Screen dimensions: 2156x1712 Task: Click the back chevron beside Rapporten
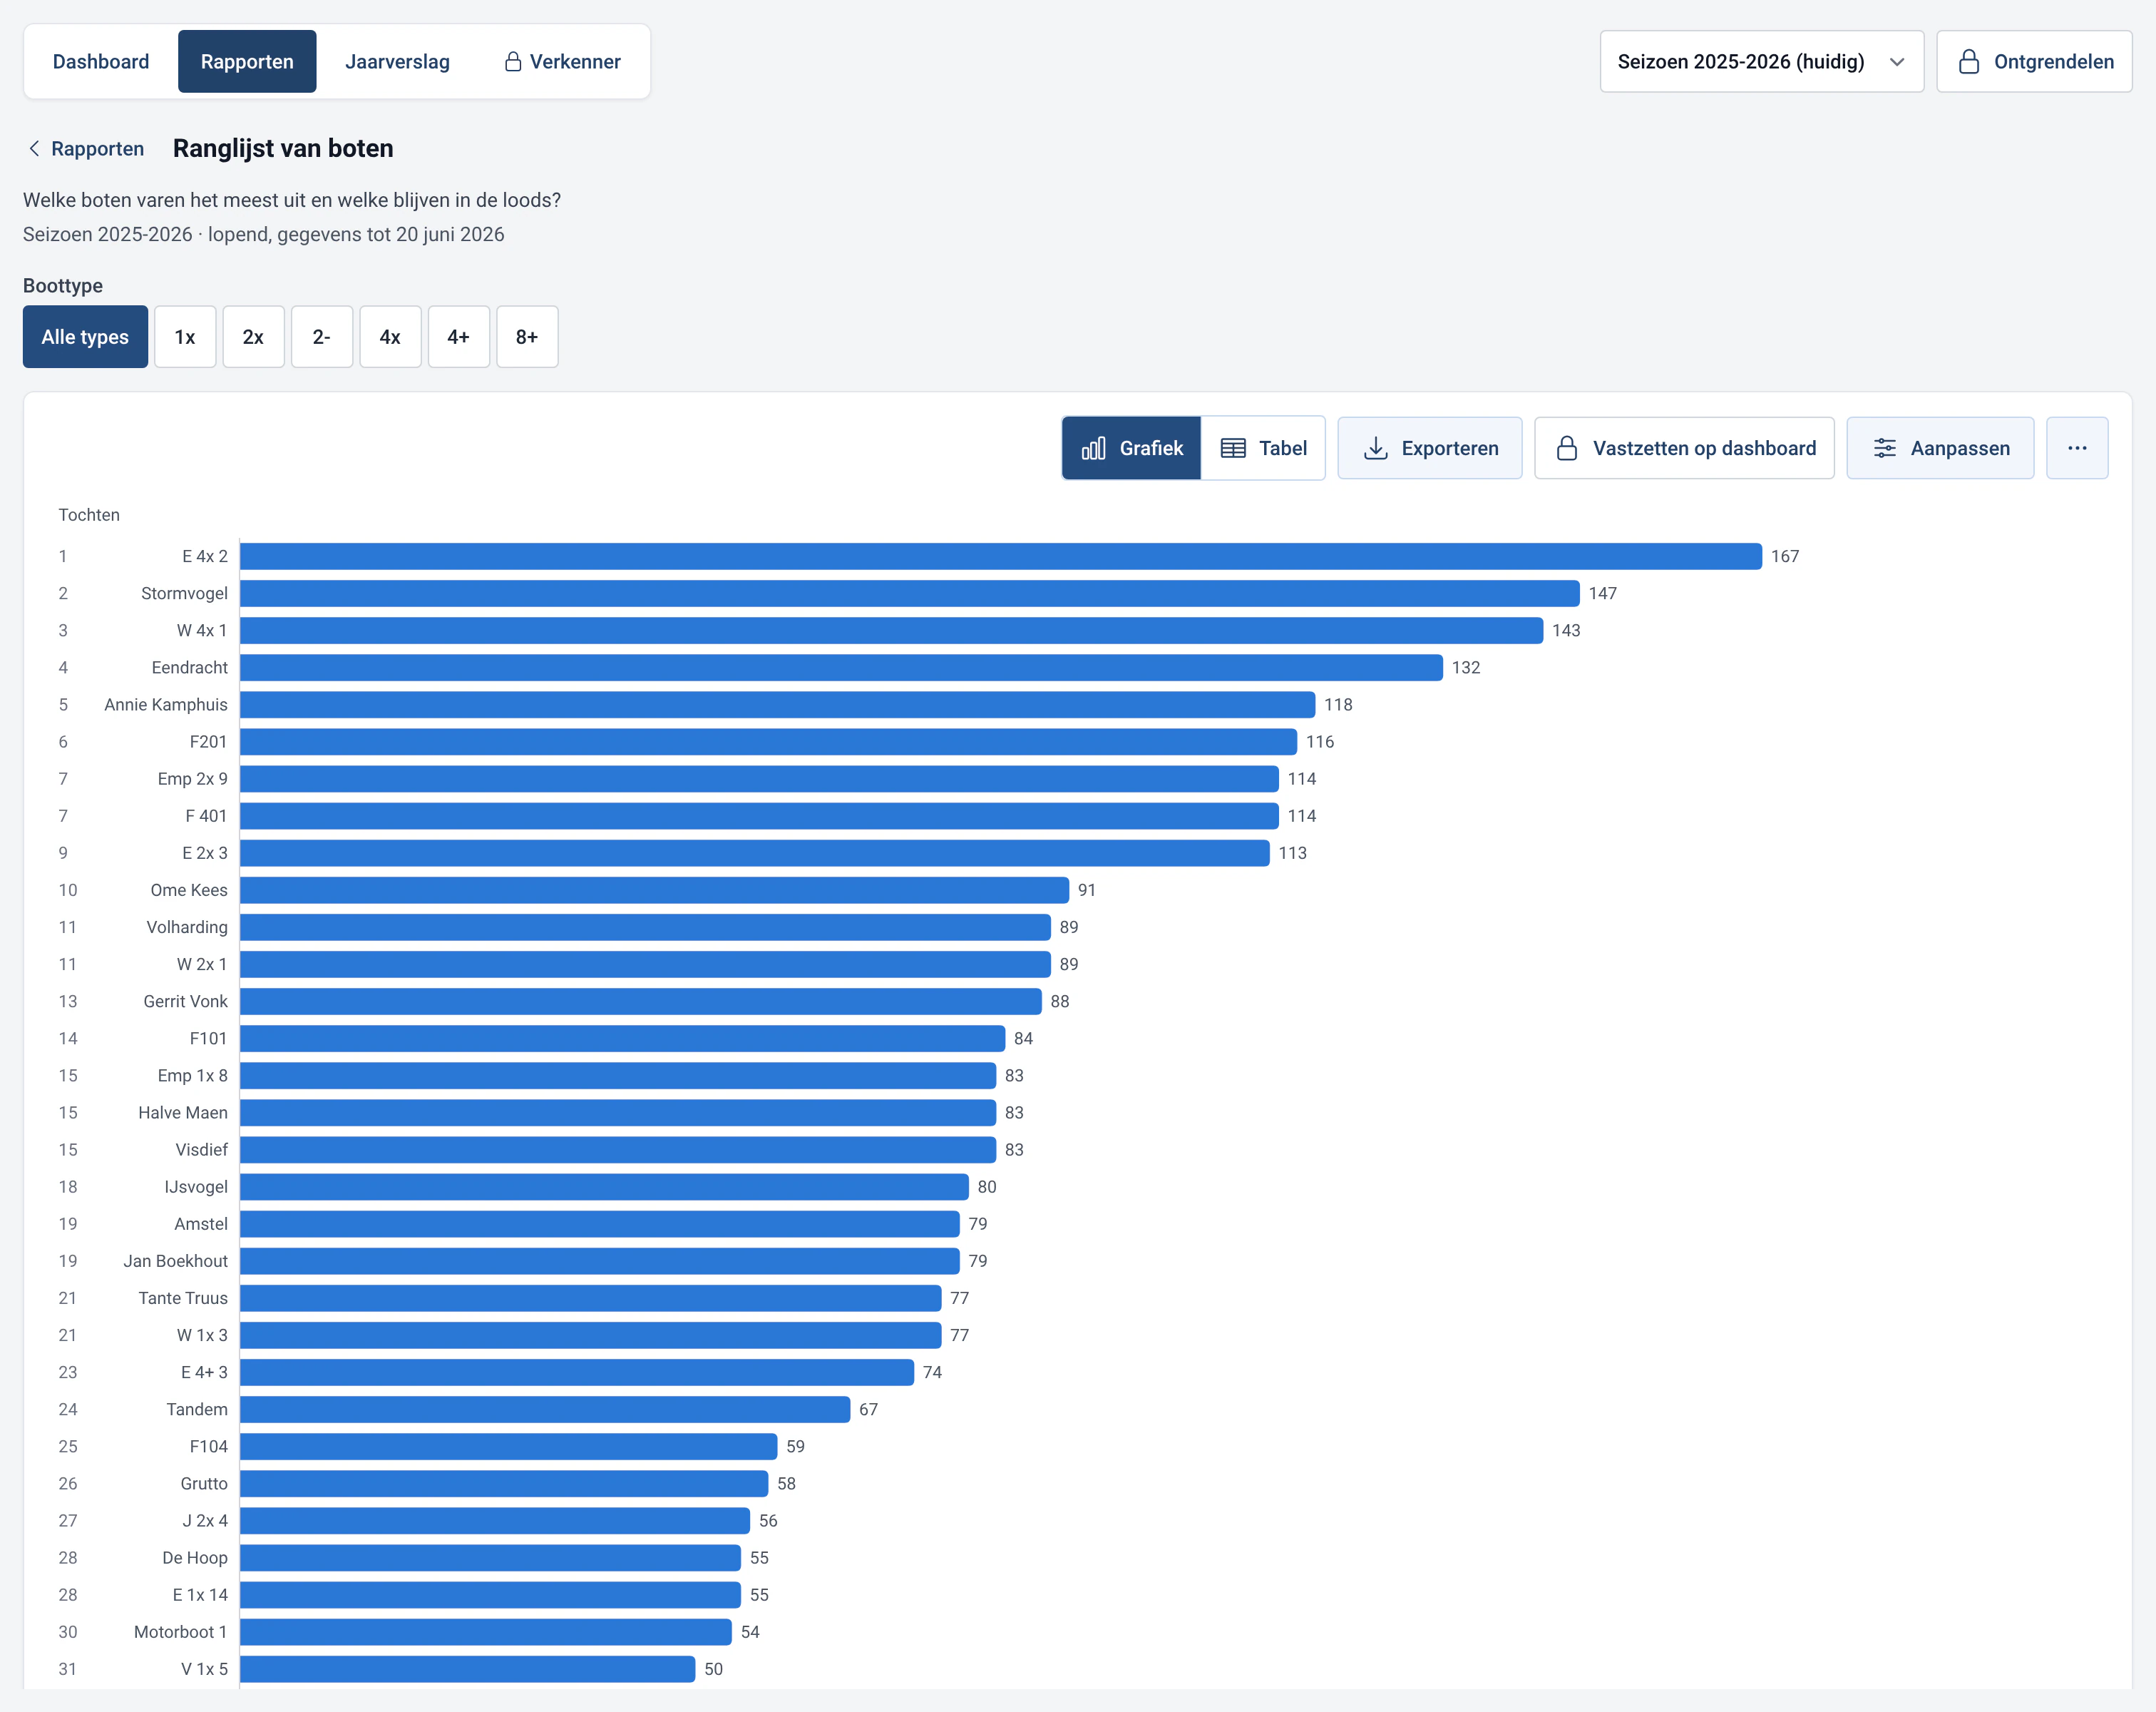(34, 148)
